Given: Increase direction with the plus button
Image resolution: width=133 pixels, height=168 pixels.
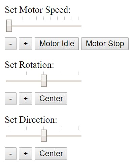Looking at the screenshot, I should 26,153.
